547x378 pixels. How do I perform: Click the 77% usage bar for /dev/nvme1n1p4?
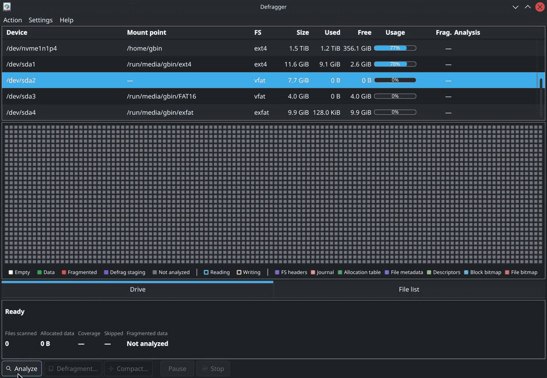point(395,48)
